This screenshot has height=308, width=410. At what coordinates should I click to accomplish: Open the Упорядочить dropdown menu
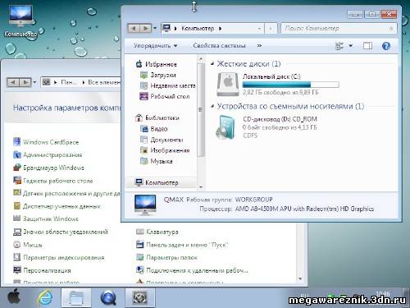tap(155, 46)
